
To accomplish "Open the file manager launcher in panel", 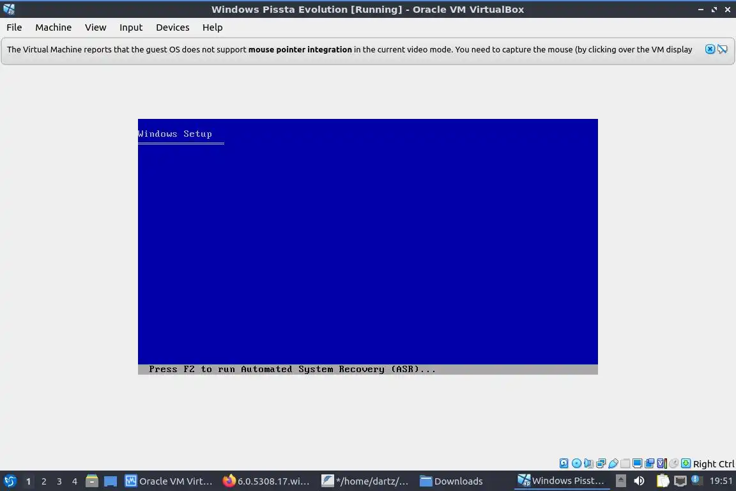I will tap(92, 481).
